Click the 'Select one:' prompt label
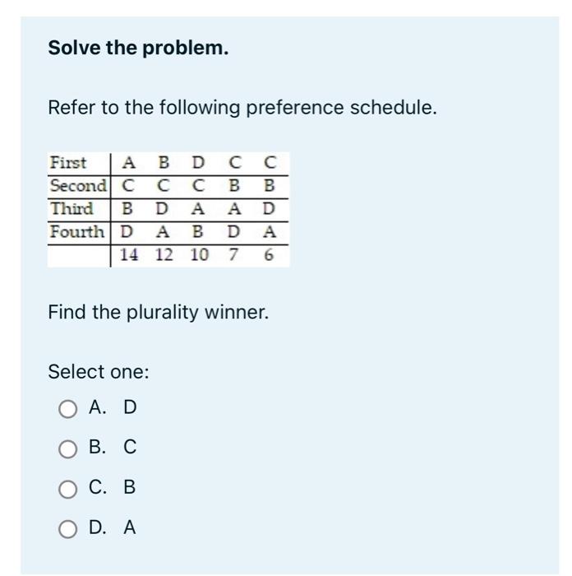 99,372
